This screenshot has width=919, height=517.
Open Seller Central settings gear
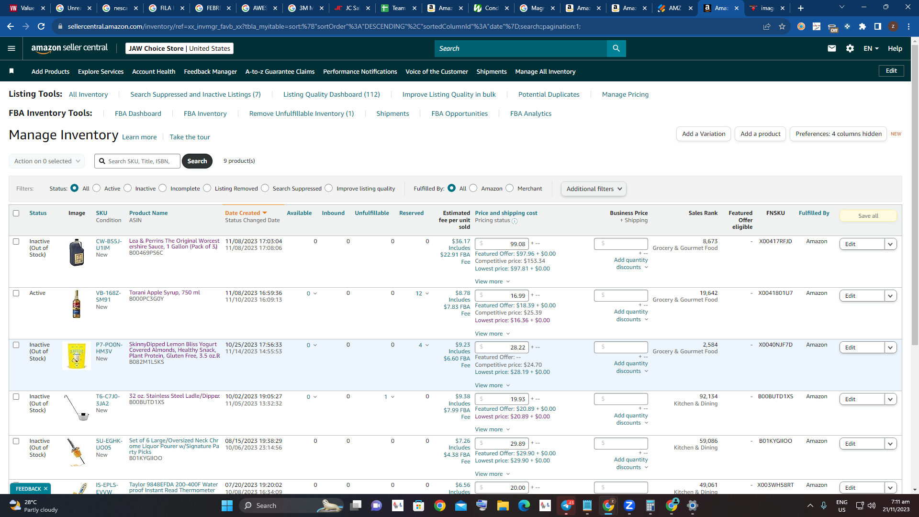pyautogui.click(x=850, y=48)
